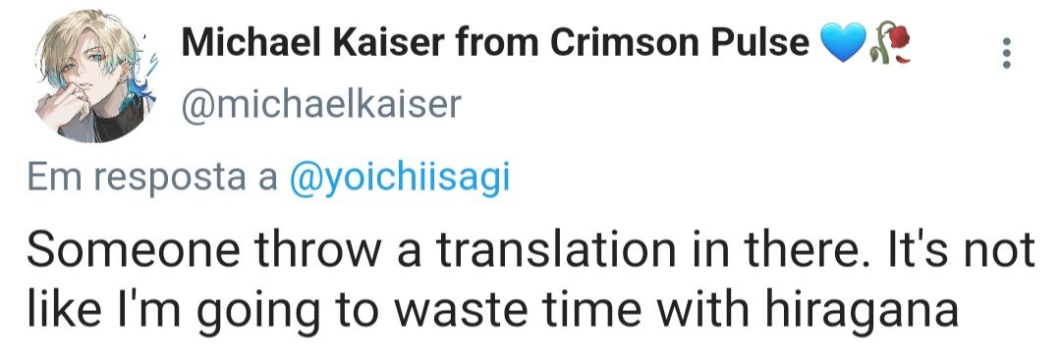Image resolution: width=1061 pixels, height=362 pixels.
Task: Open the @yoichiisagi profile link
Action: pyautogui.click(x=399, y=178)
